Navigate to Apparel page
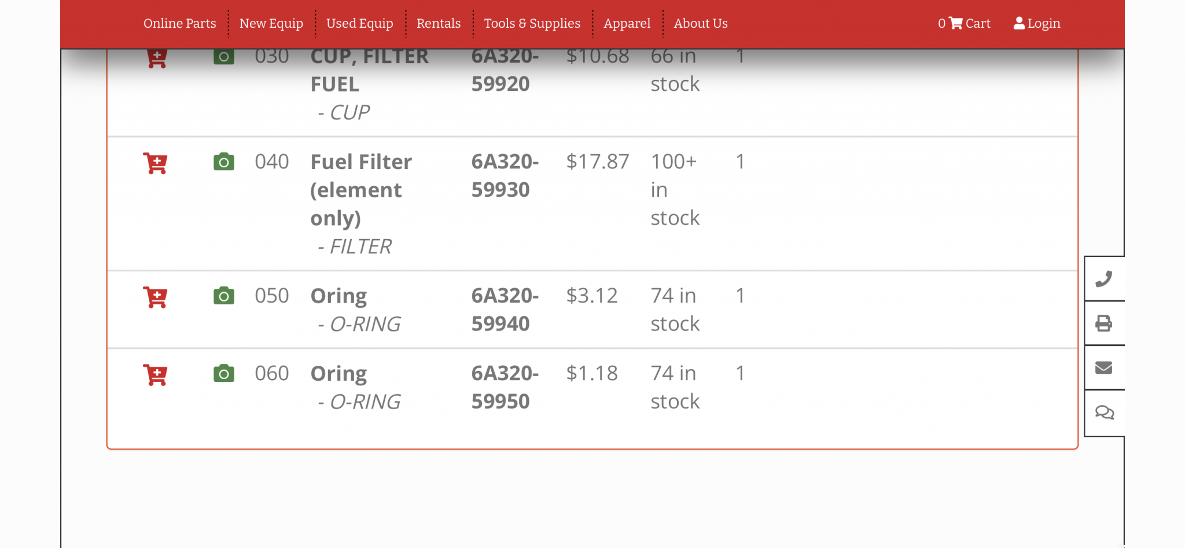1185x548 pixels. 627,24
